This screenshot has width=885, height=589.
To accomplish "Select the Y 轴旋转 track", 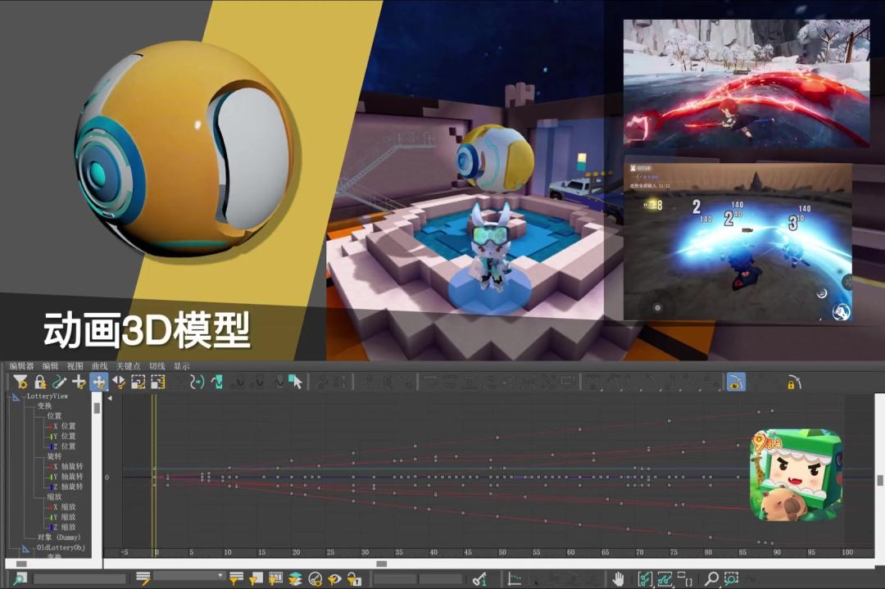I will [70, 477].
